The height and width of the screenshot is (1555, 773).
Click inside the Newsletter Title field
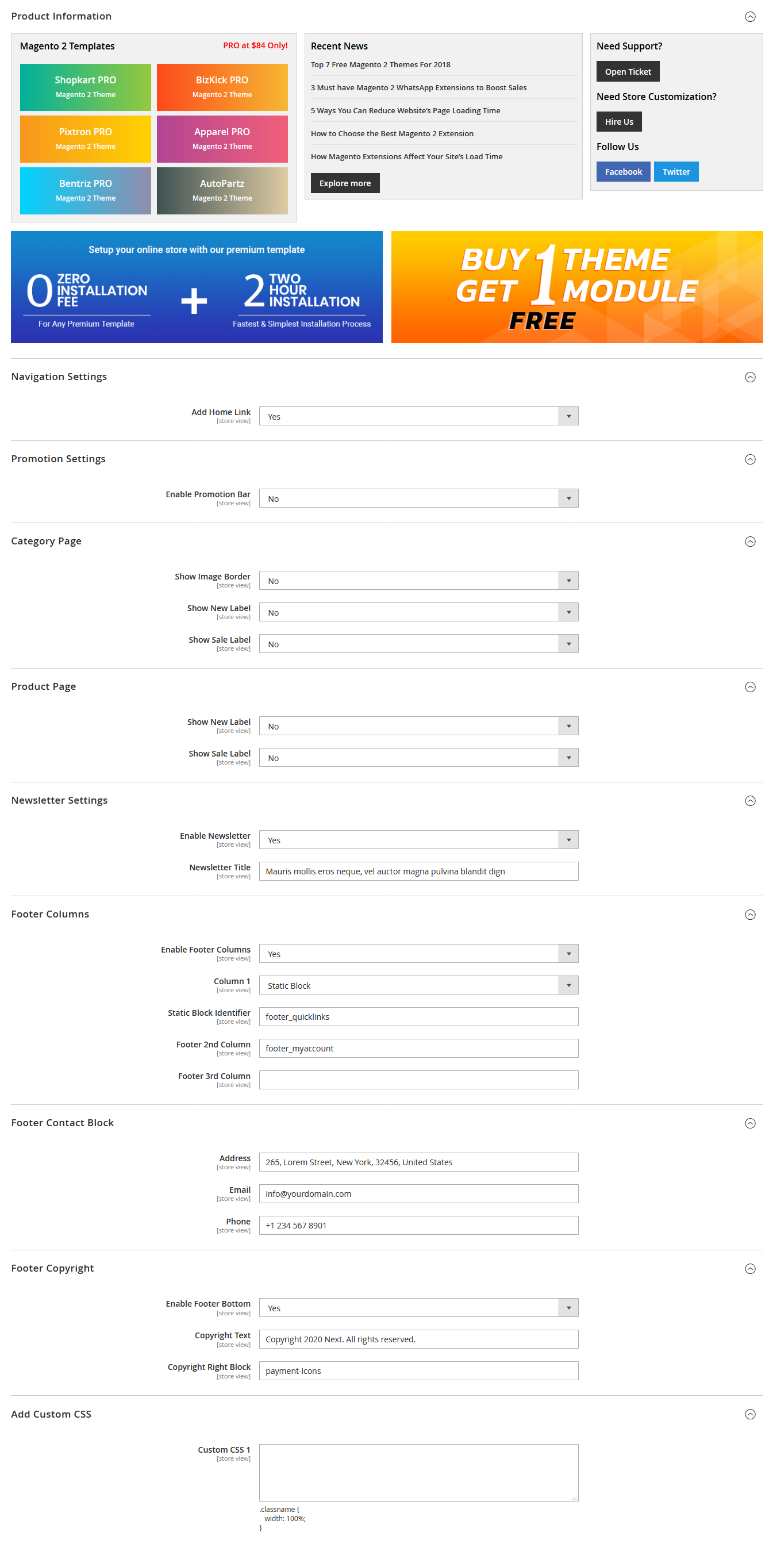[x=418, y=871]
